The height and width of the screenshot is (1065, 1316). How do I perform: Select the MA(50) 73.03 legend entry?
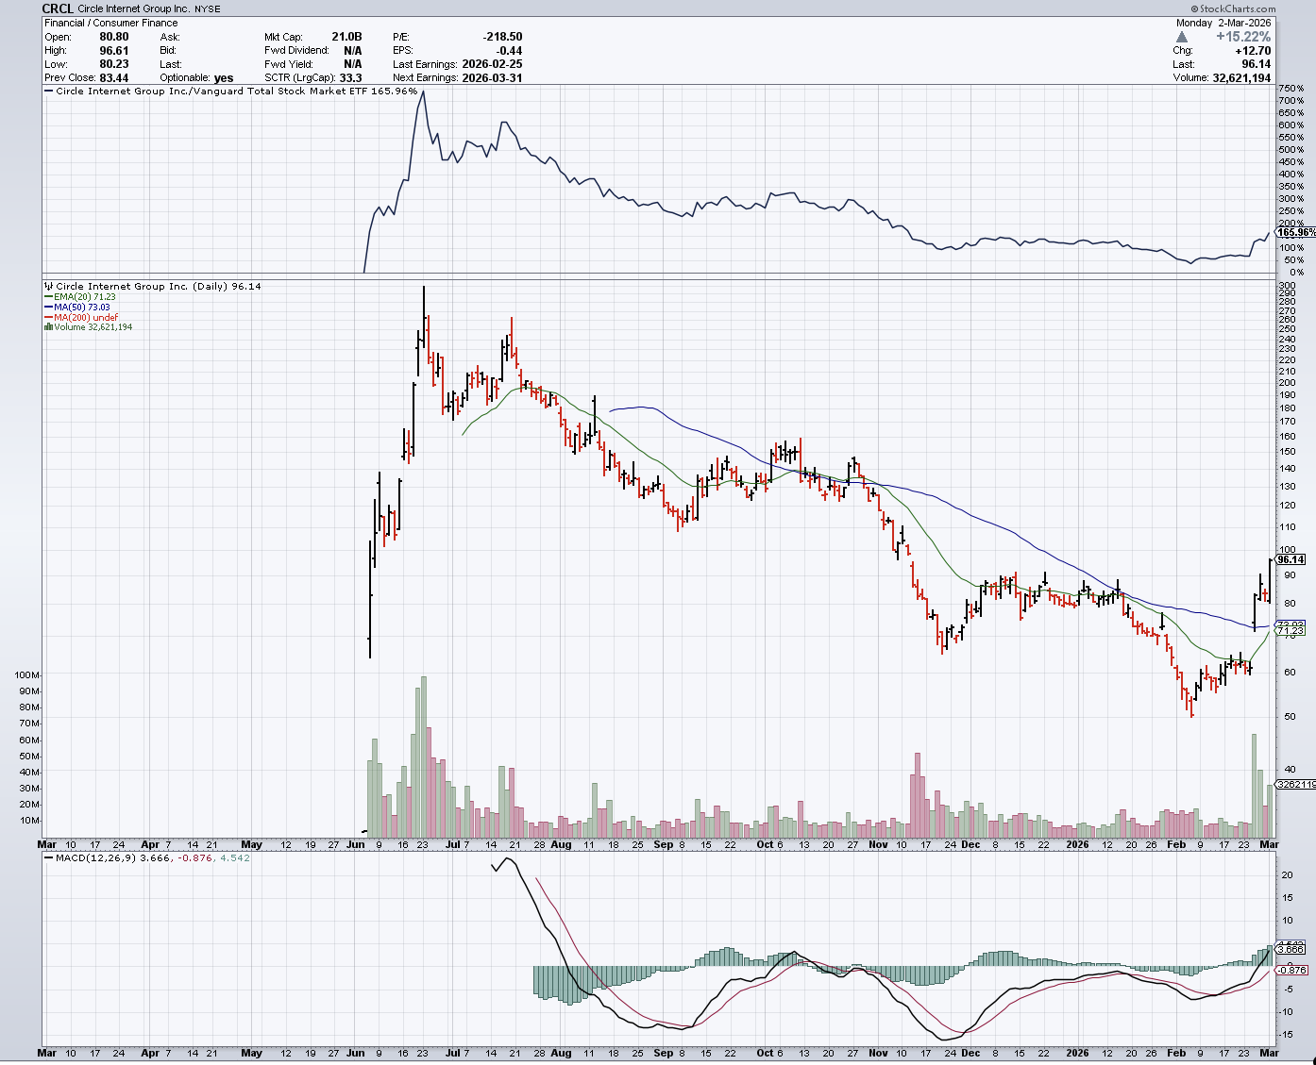(x=80, y=308)
